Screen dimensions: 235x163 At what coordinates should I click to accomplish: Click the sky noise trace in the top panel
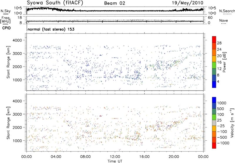(x=115, y=11)
